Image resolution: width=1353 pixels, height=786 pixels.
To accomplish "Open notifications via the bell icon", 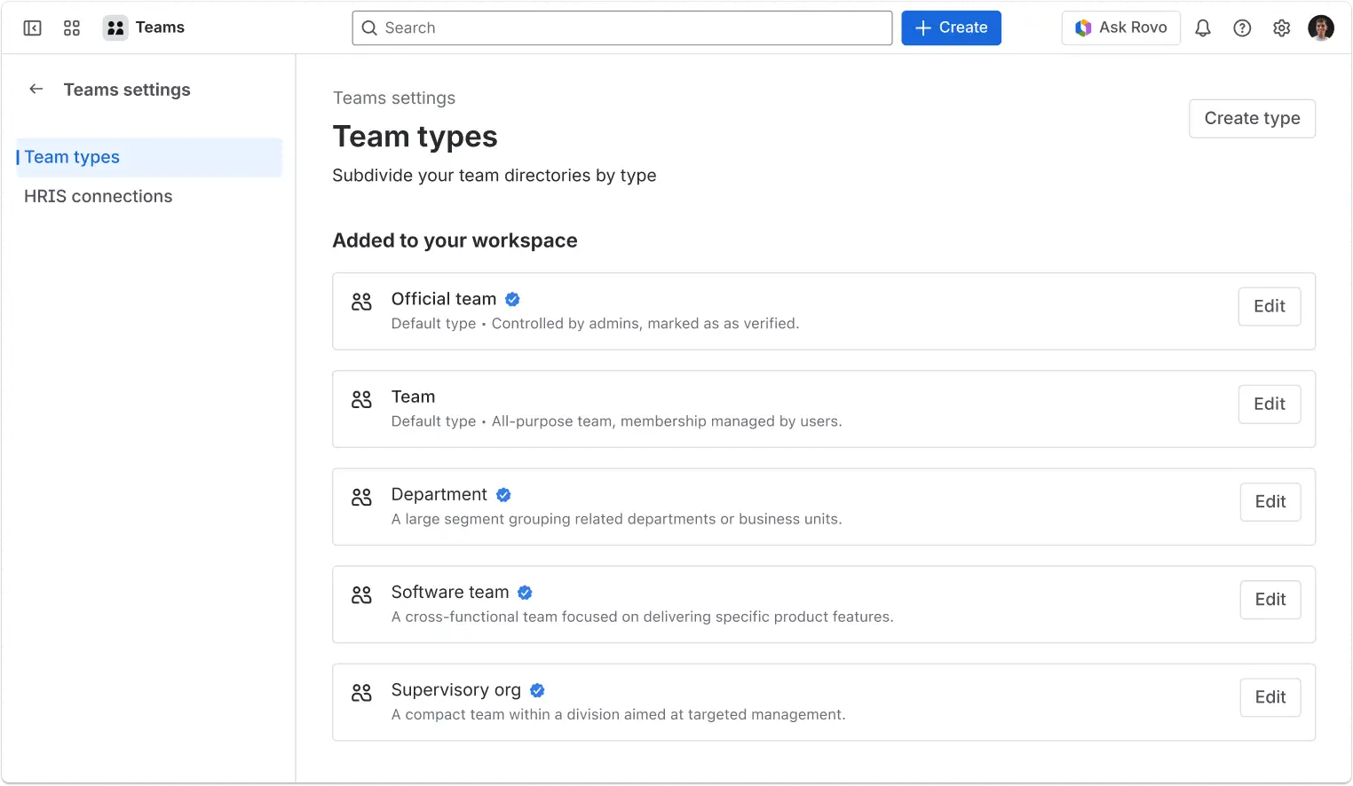I will click(1203, 28).
